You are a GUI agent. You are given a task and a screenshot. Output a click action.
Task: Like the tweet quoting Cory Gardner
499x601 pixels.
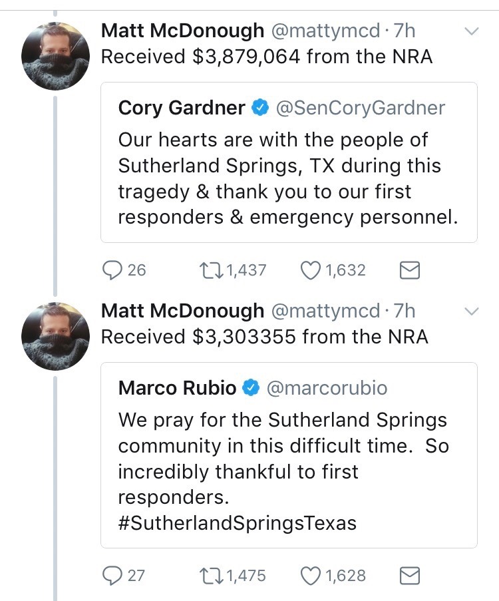[310, 270]
